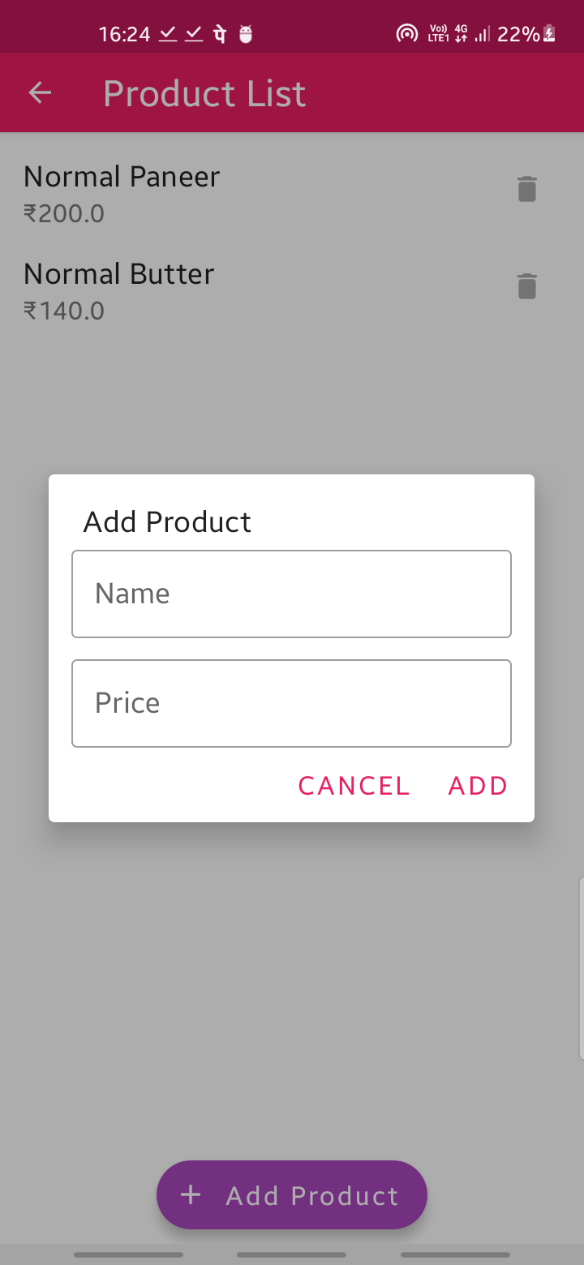Tap the plus icon on Add Product button

(190, 1194)
